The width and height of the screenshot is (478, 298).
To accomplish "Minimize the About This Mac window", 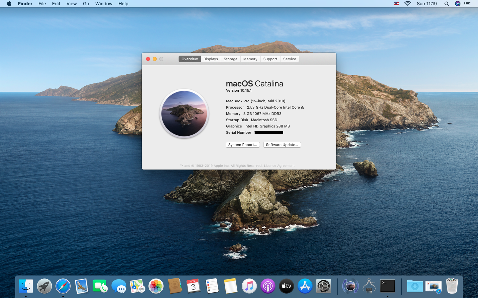I will tap(155, 59).
